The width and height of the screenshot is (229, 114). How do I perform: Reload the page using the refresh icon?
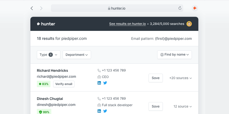(180, 8)
